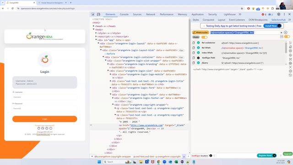293x165 pixels.
Task: Click the green Upgrade button
Action: pos(288,154)
